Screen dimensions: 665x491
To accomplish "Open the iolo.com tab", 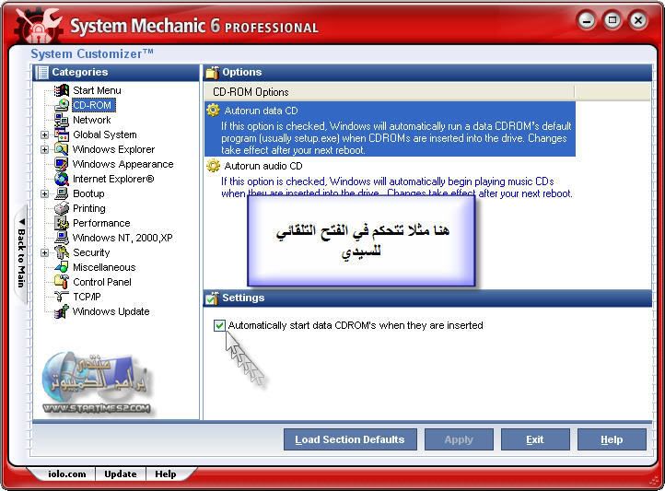I will pos(66,474).
